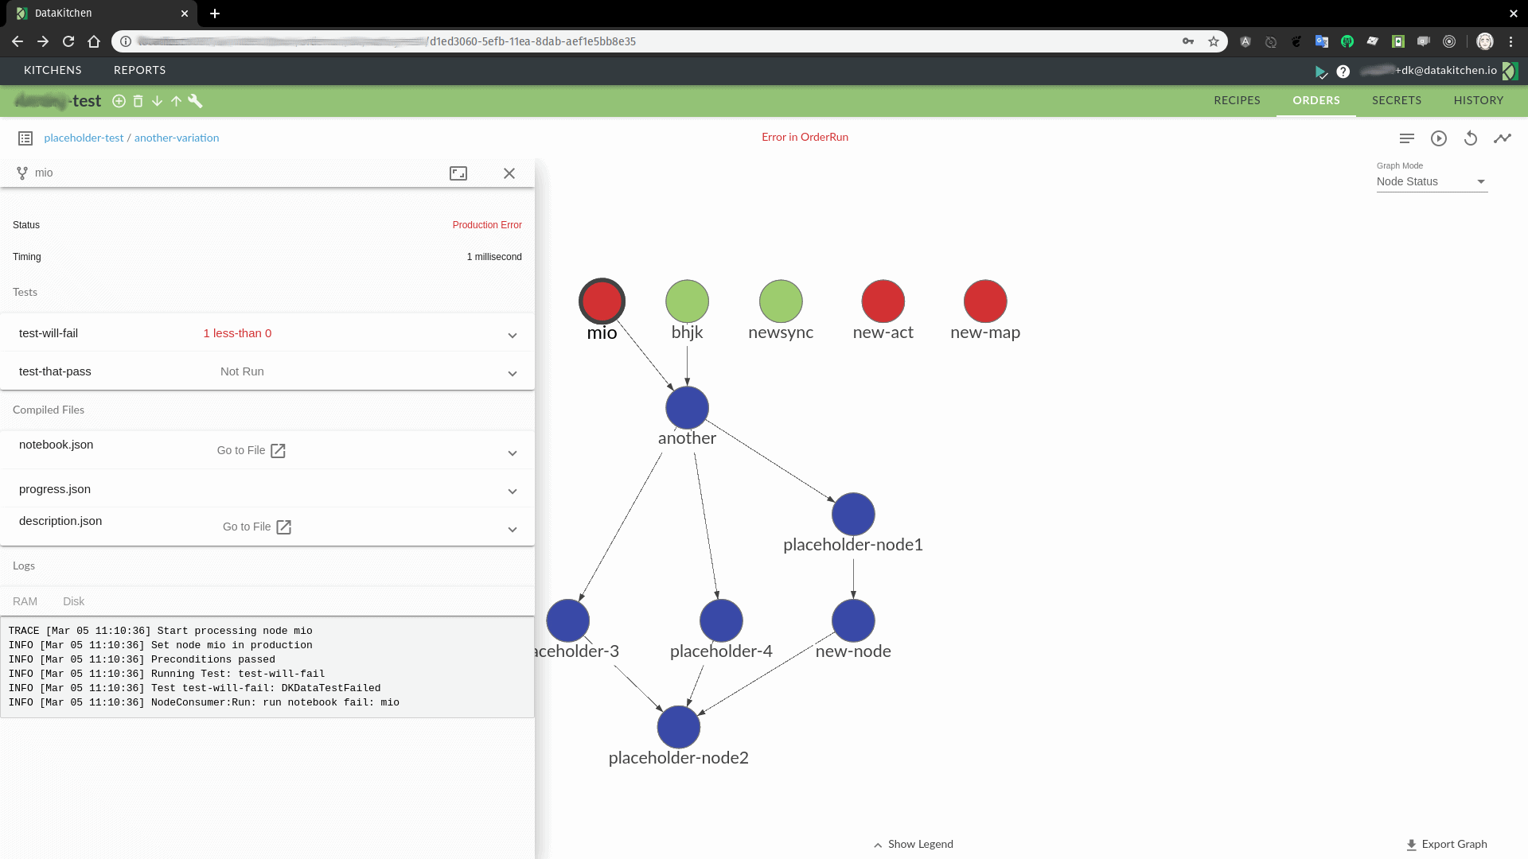Expand the test-will-fail row
The image size is (1528, 859).
coord(513,335)
